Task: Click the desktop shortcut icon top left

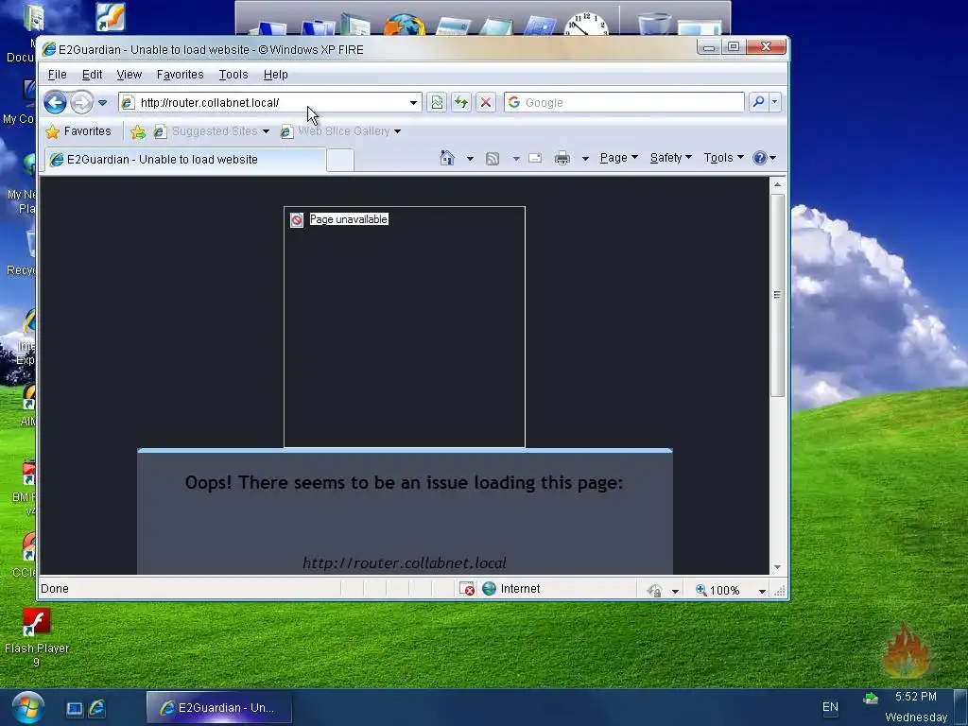Action: (x=111, y=17)
